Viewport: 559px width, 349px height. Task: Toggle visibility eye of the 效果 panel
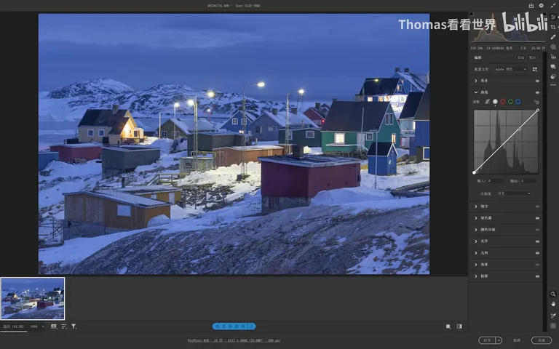537,265
